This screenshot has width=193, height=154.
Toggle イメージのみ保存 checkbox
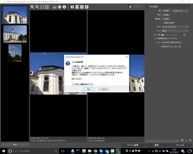(x=156, y=42)
